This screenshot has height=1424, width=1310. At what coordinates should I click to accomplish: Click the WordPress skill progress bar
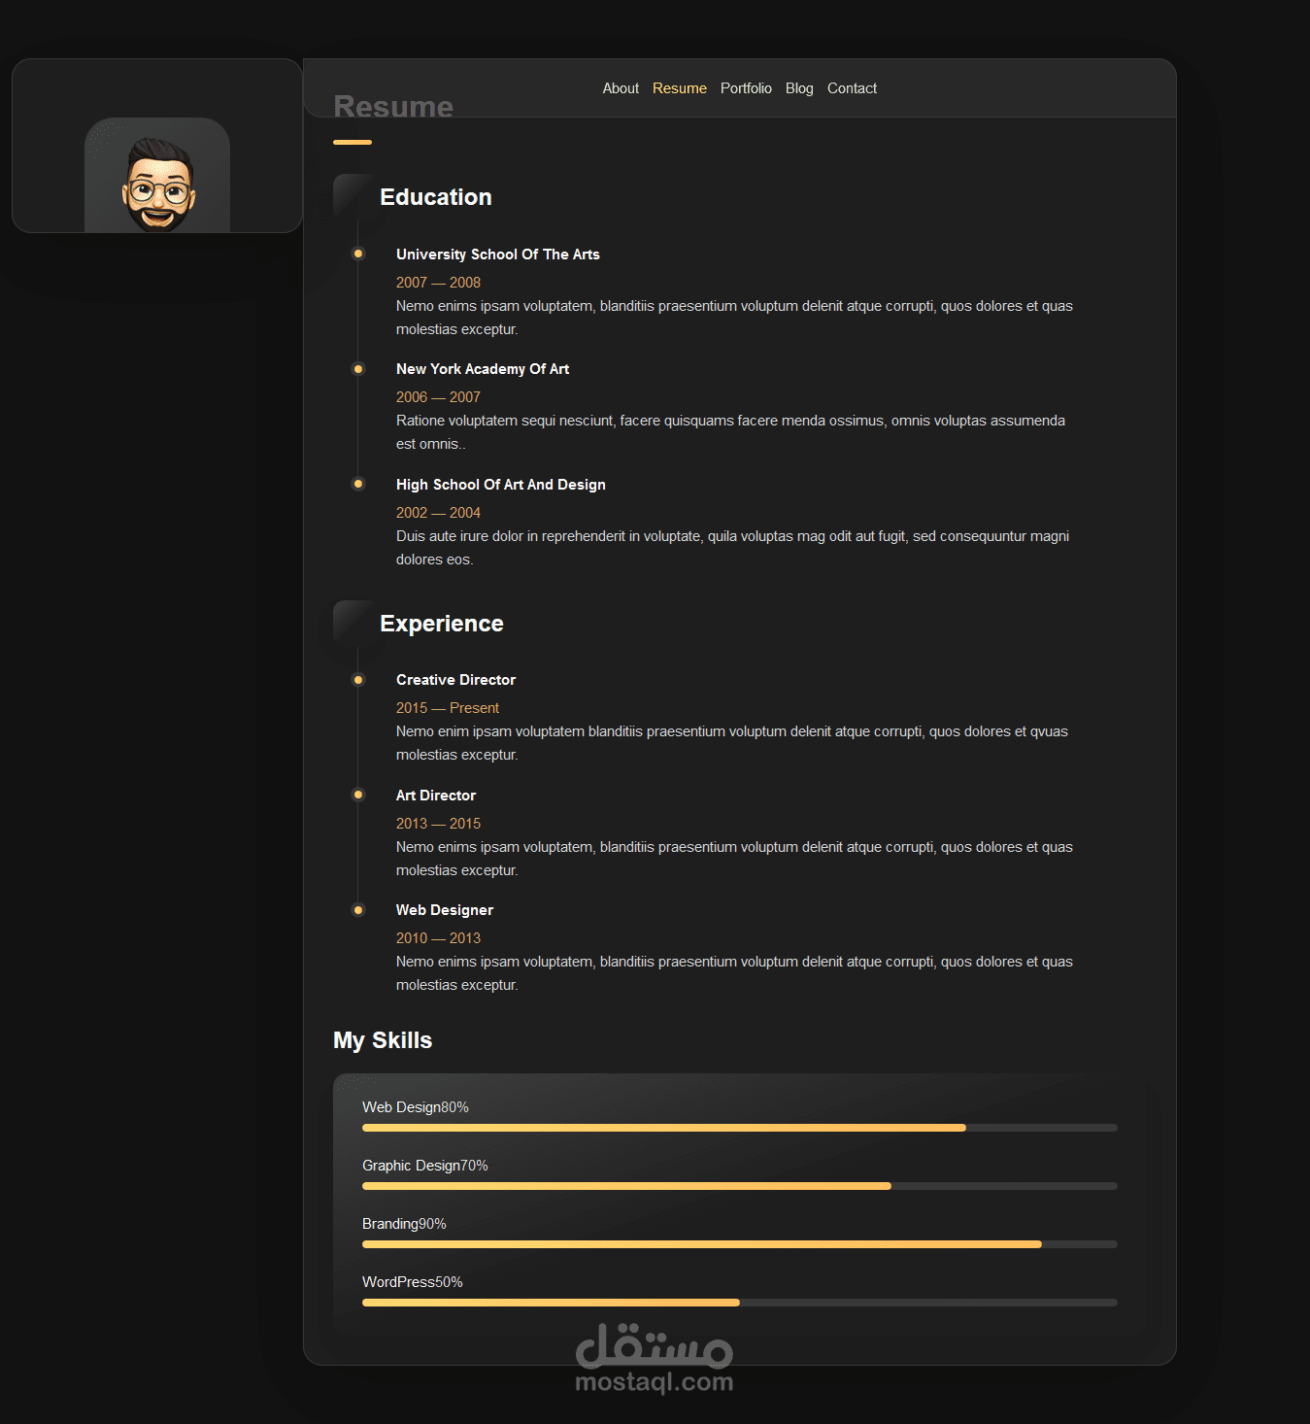[739, 1303]
